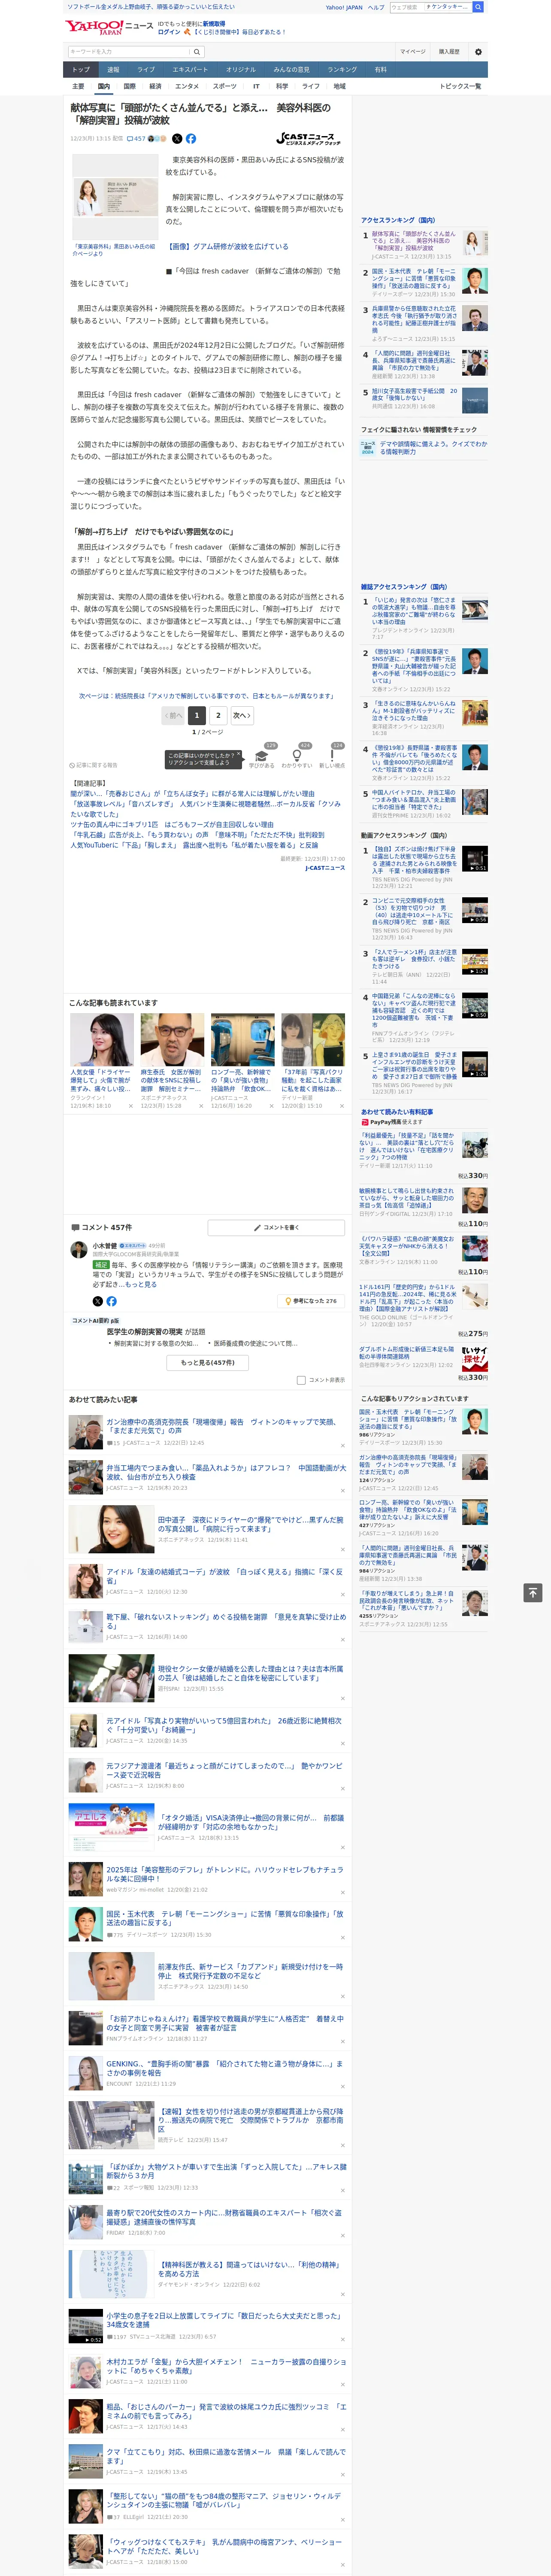
Task: Click the comment count 457 icon below headline
Action: 136,139
